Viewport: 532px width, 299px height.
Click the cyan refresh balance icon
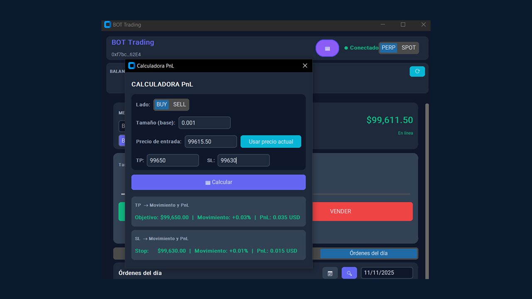[417, 71]
